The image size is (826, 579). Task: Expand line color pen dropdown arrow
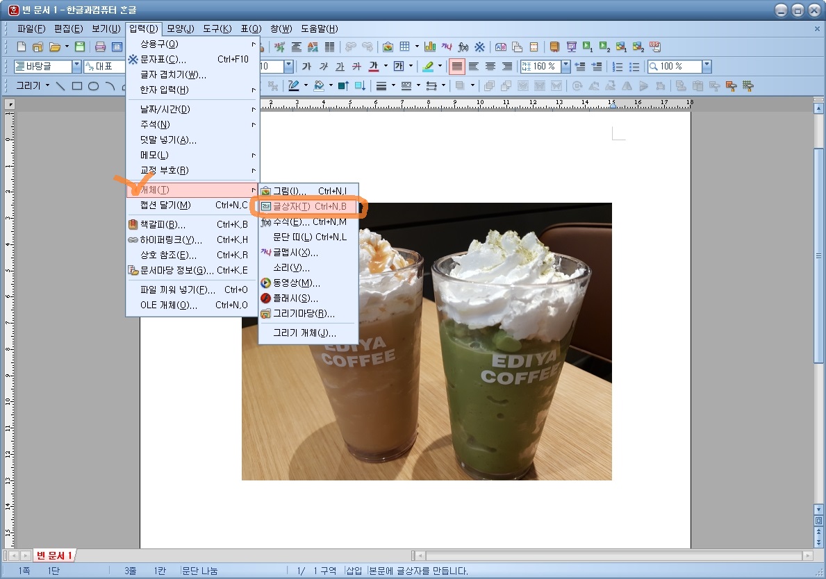tap(306, 86)
